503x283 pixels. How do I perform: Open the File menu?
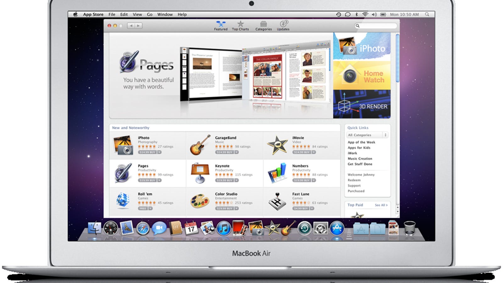(x=112, y=14)
